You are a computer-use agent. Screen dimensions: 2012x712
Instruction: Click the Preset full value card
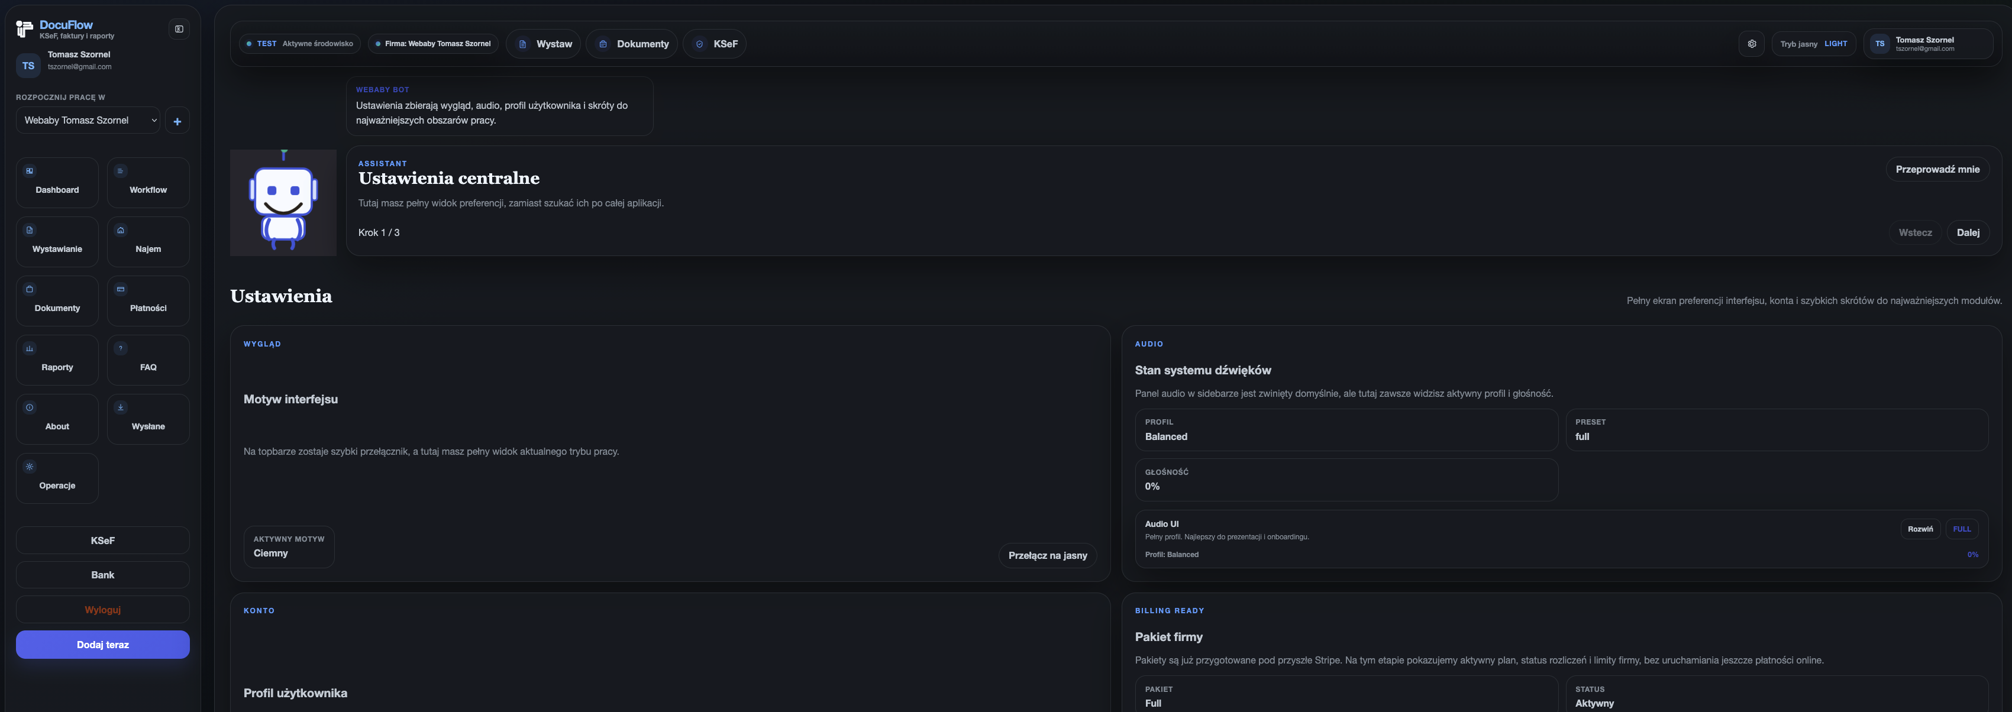pyautogui.click(x=1776, y=429)
